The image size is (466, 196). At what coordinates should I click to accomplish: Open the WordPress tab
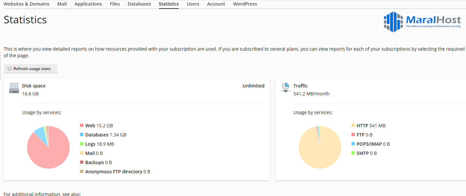[245, 4]
